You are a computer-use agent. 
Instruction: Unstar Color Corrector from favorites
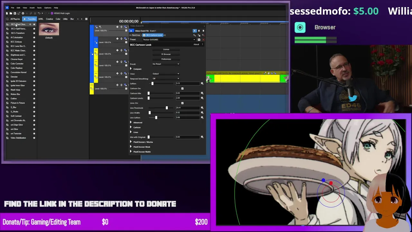34,63
